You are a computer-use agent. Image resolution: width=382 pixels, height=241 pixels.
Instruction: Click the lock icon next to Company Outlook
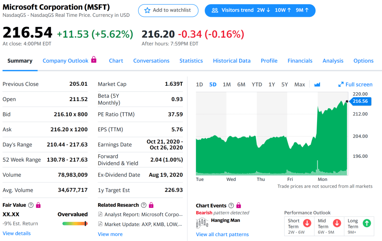(x=94, y=60)
